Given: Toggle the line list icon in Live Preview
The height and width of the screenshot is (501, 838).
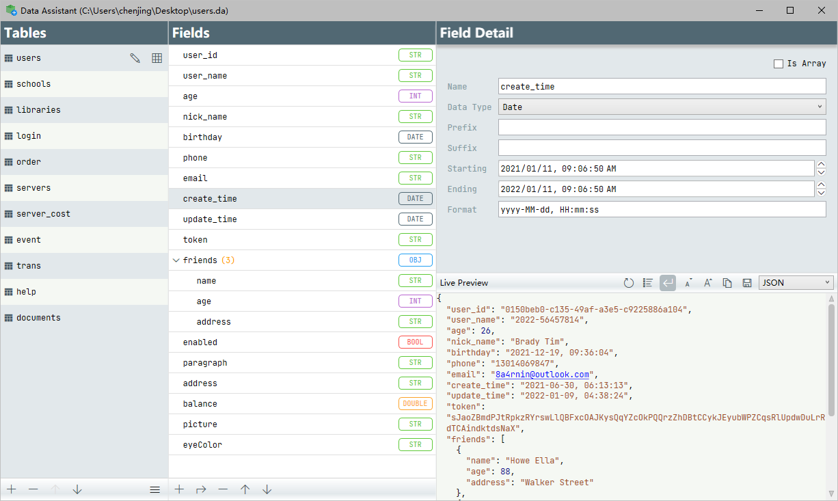Looking at the screenshot, I should click(648, 283).
